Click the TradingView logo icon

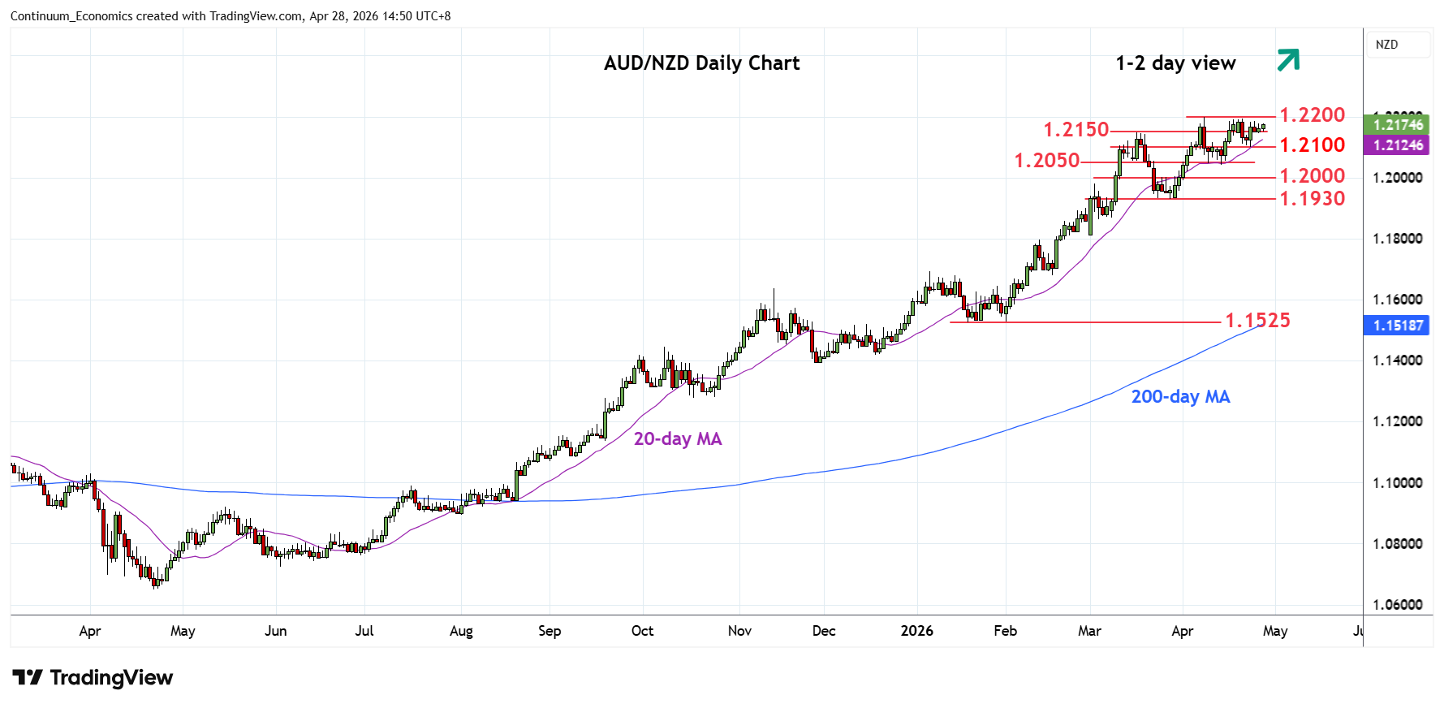27,677
